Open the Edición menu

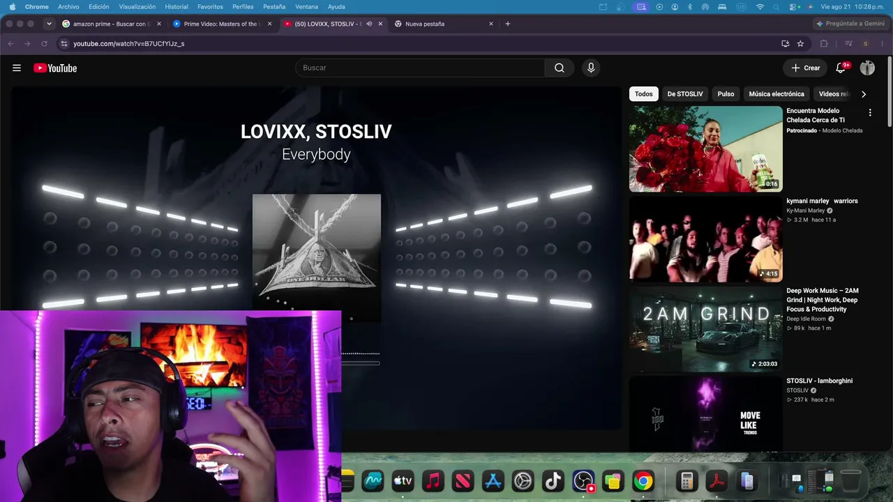pos(99,7)
